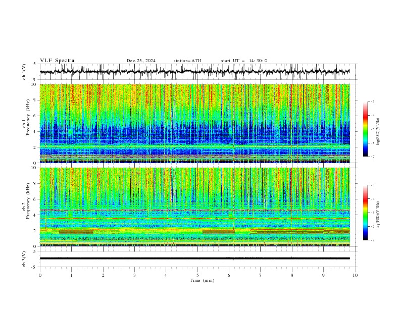Click the upper colorbar log(PSD) label
The image size is (400, 309).
tap(378, 132)
